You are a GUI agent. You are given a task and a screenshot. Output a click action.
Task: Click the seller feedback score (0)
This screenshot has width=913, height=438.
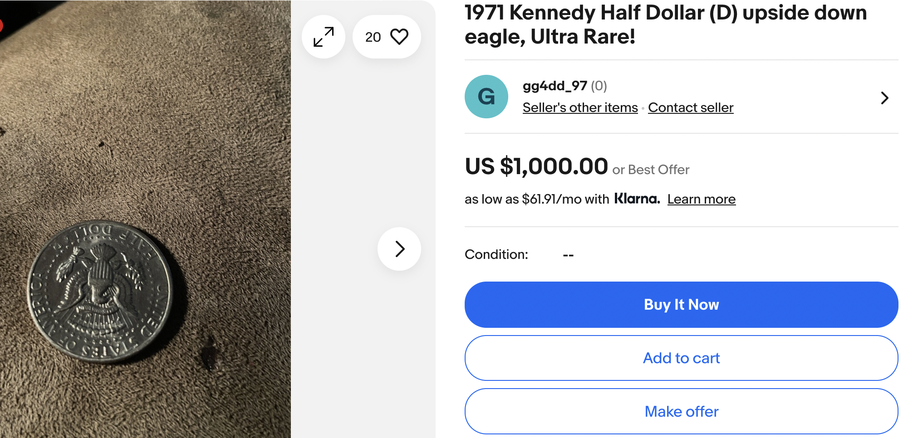coord(599,86)
